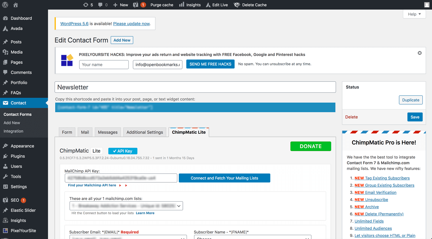Open Find your Mailchimp API here link
Viewport: 432px width, 239px height.
(x=92, y=185)
